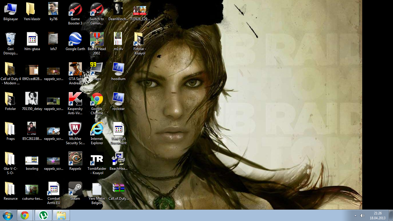Launch the Rappelz game shortcut
The image size is (393, 221).
75,161
